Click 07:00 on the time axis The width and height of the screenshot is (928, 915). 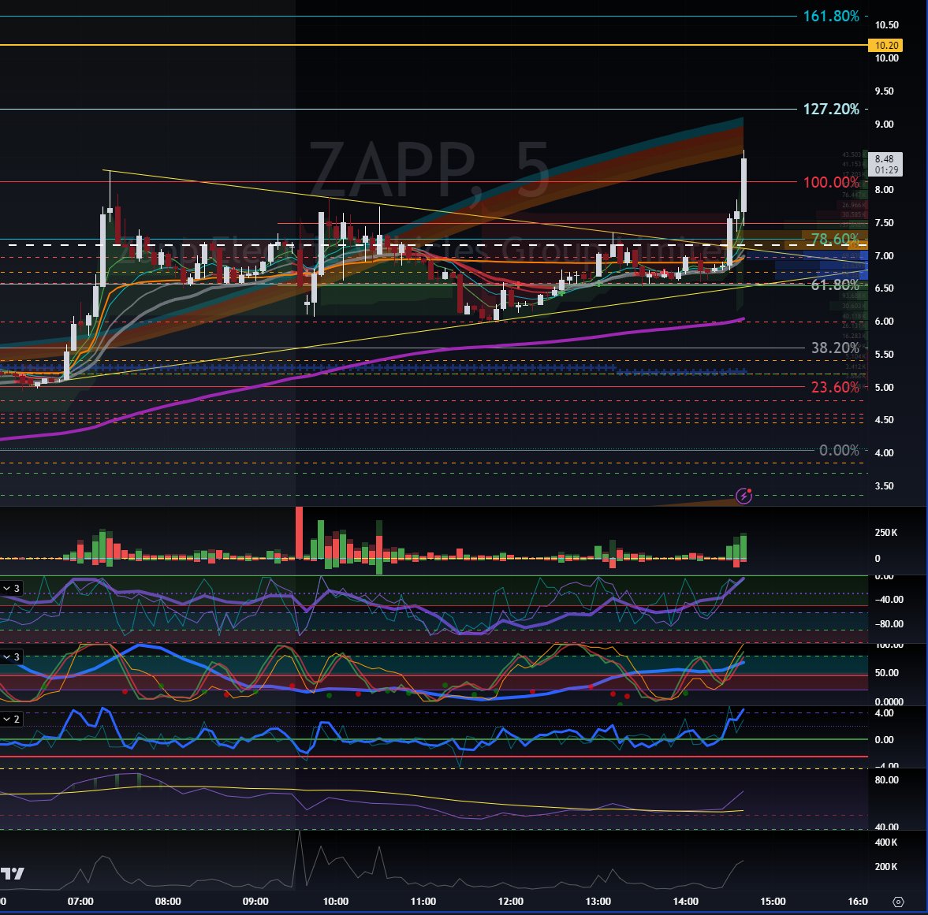[80, 902]
